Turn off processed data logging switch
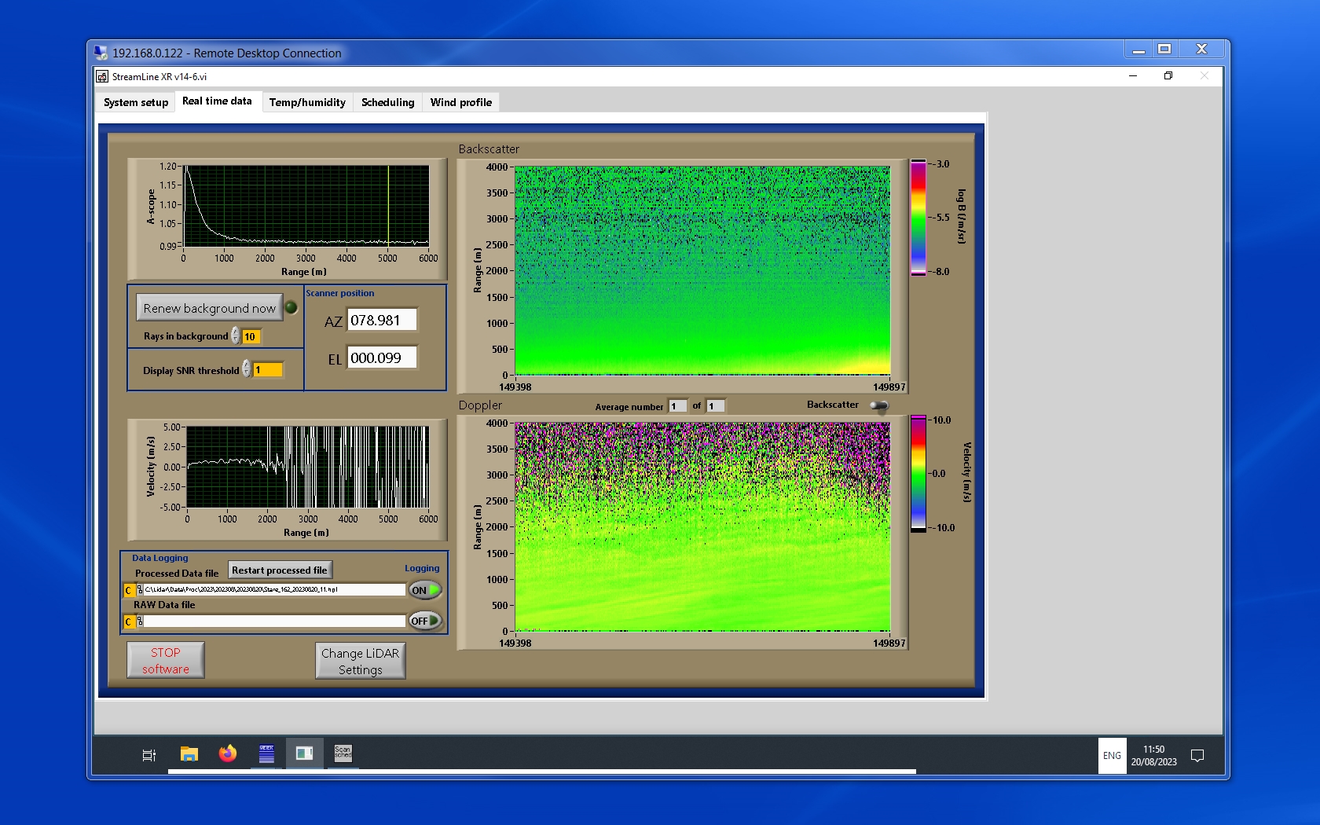Screen dimensions: 1320x825 425,590
